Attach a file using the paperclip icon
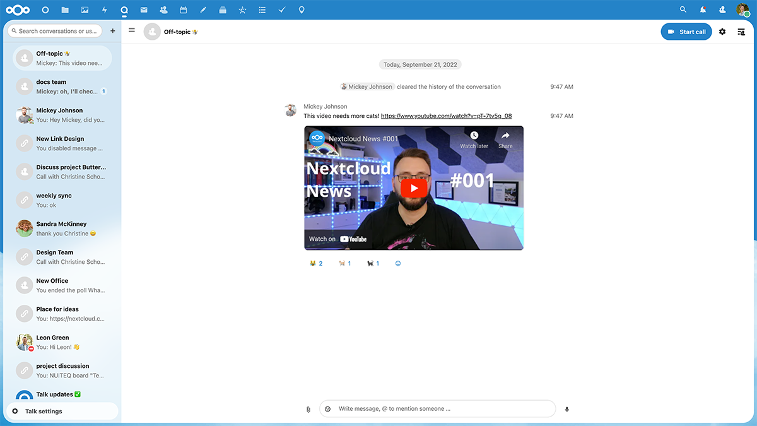 click(x=308, y=409)
